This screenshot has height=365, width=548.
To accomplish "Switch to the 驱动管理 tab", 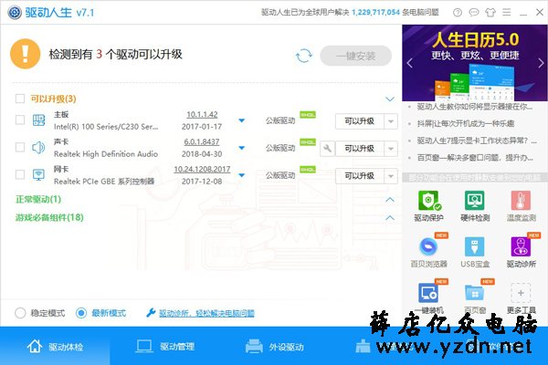I will (164, 346).
